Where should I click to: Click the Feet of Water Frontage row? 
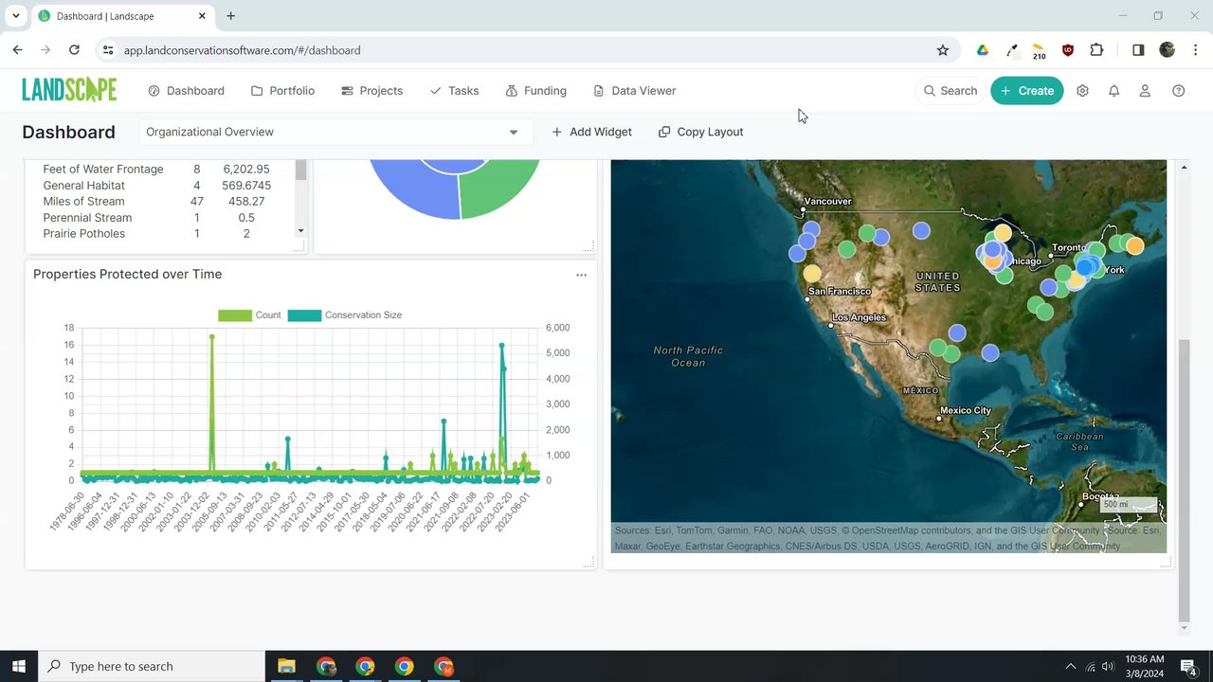click(x=158, y=170)
